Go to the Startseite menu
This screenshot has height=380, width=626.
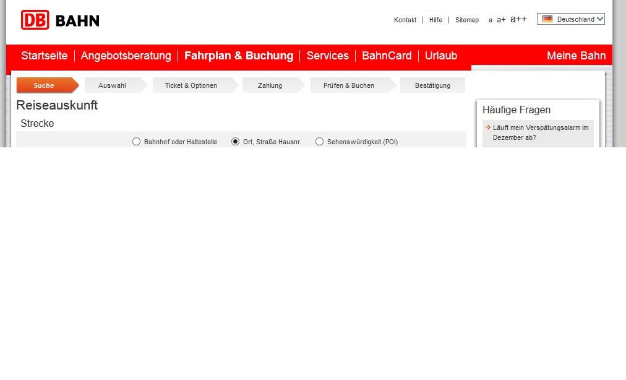[x=45, y=56]
